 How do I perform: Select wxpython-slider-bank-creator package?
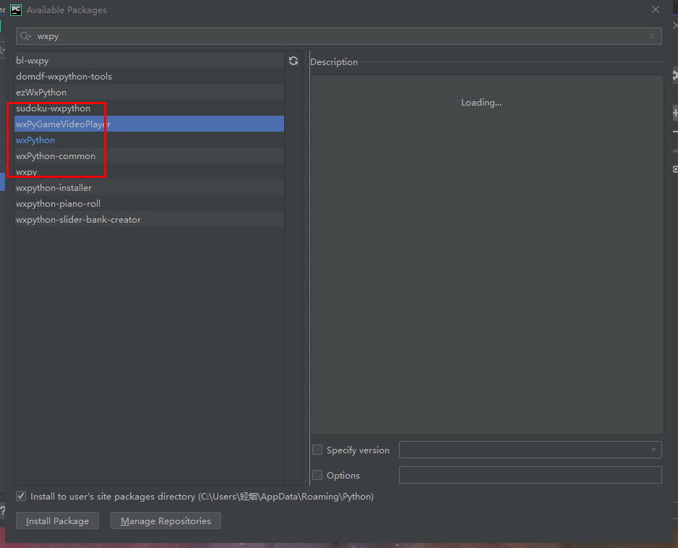click(78, 220)
